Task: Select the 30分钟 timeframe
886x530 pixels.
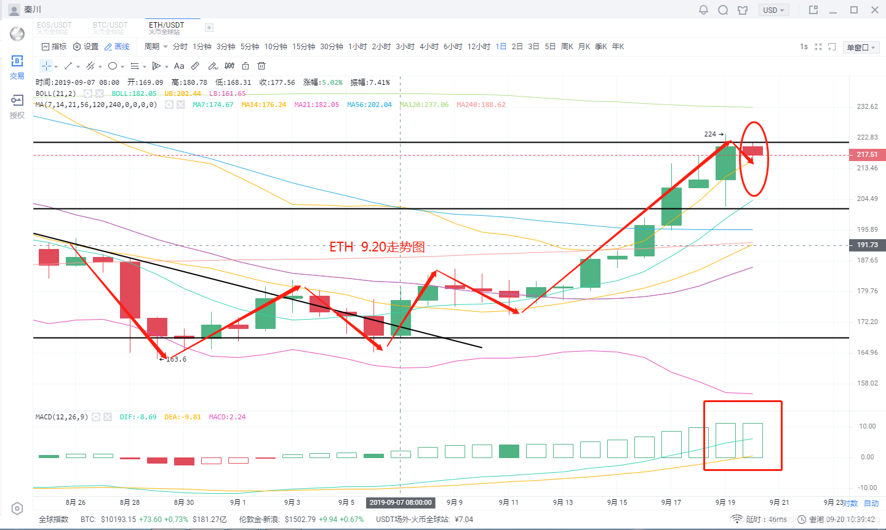Action: (x=332, y=47)
